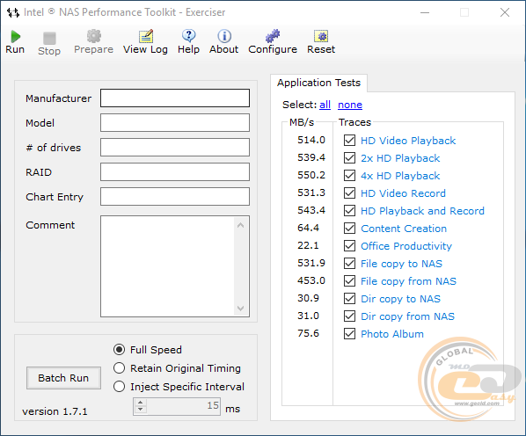Click Comment box scroll down arrow
The height and width of the screenshot is (436, 526).
pos(240,308)
